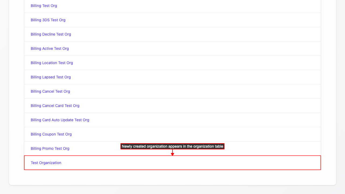Open the Billing Cancel Test Org link
The height and width of the screenshot is (194, 345).
click(x=50, y=91)
